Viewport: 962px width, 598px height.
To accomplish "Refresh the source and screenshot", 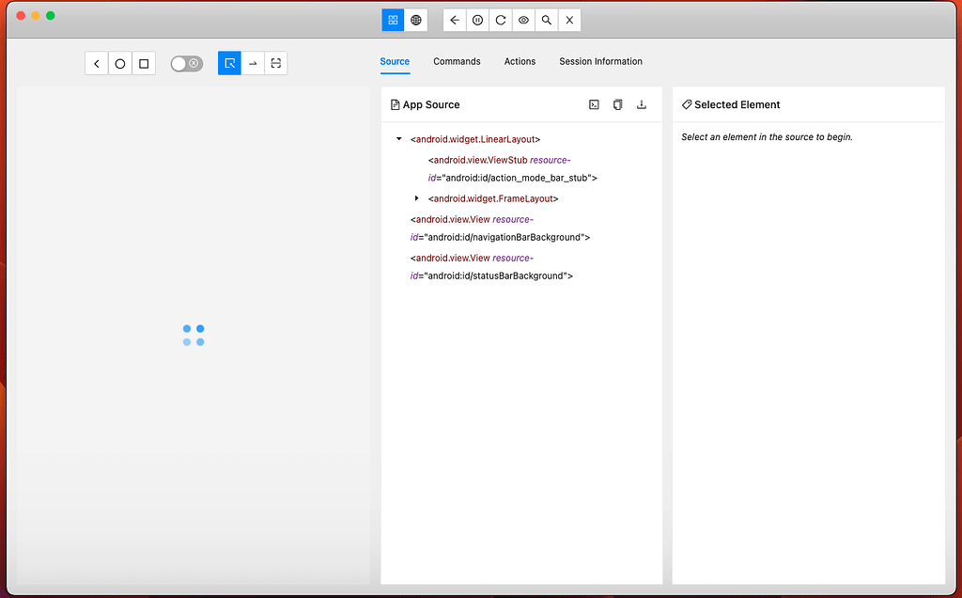I will (x=500, y=20).
